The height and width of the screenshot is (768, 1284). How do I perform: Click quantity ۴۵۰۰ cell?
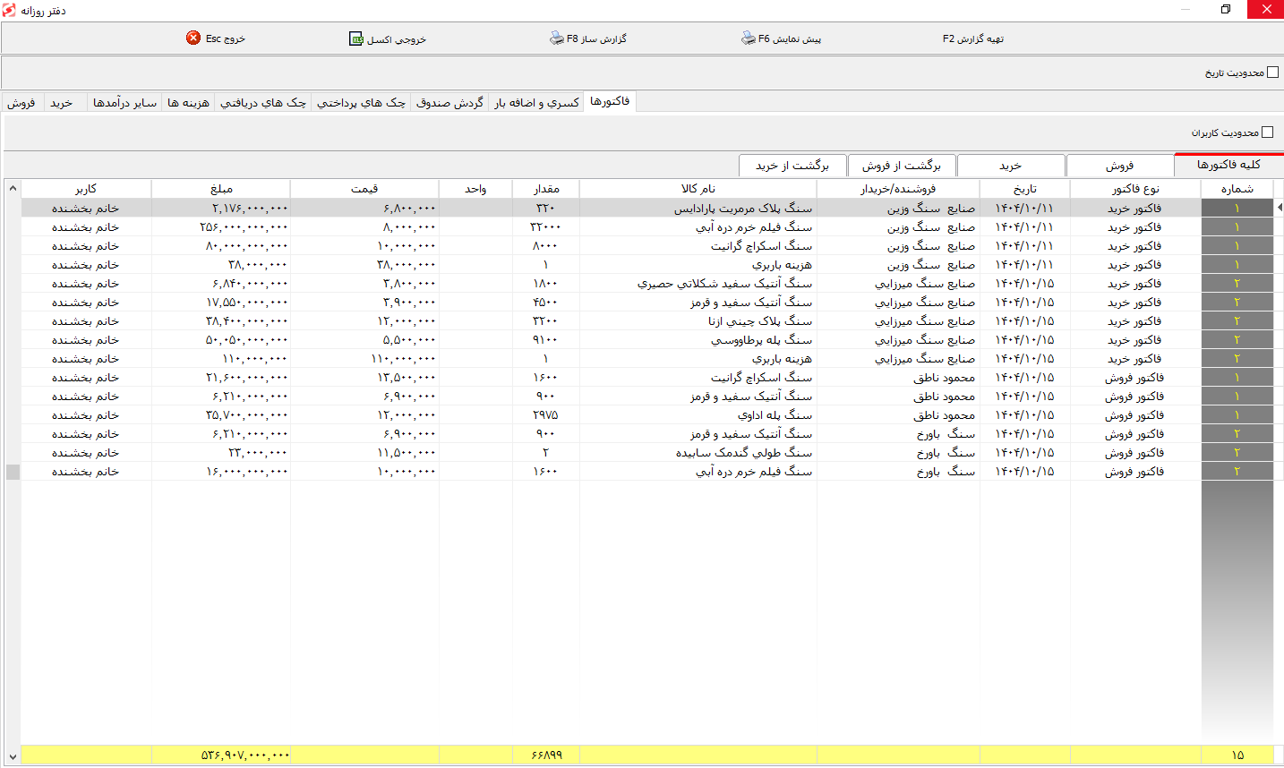(546, 303)
